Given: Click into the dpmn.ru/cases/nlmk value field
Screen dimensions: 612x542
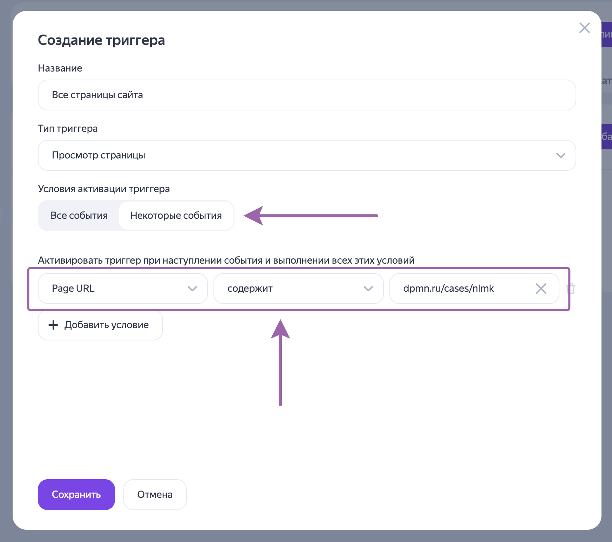Looking at the screenshot, I should tap(463, 289).
